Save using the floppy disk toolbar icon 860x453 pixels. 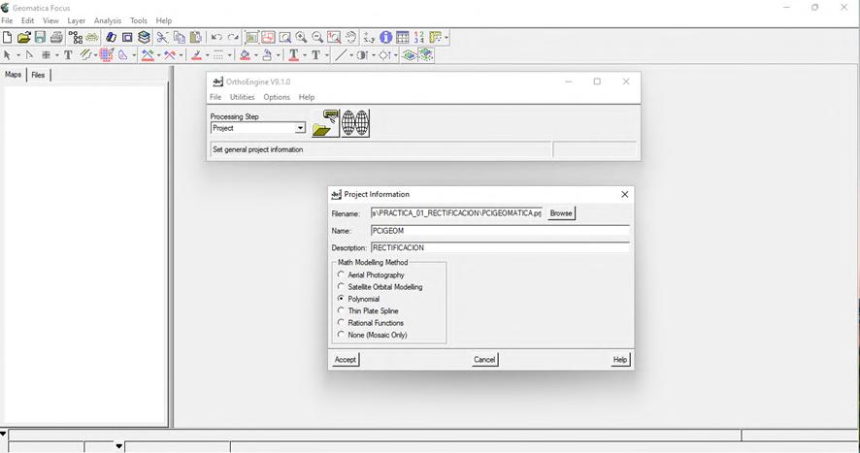40,37
